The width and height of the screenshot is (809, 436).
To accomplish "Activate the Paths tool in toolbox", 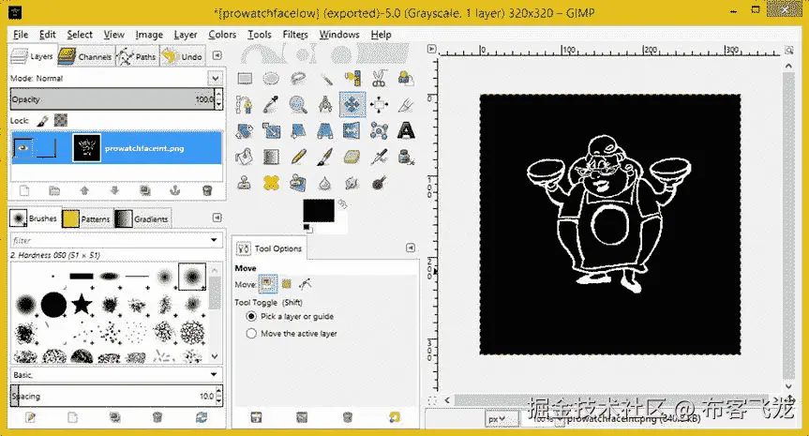I will [244, 105].
